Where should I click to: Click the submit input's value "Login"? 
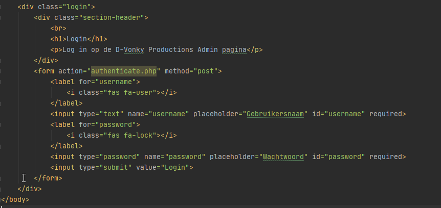click(174, 167)
